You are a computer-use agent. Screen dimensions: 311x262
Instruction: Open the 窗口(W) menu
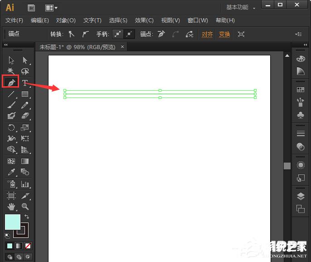[x=198, y=20]
